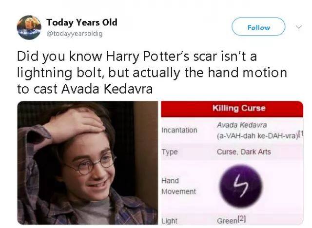Viewport: 312px width, 228px height.
Task: Click the Curse, Dark Arts type value
Action: [x=244, y=152]
